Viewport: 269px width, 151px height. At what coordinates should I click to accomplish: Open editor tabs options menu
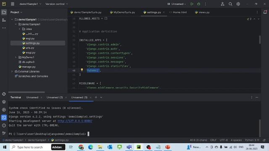pos(257,12)
